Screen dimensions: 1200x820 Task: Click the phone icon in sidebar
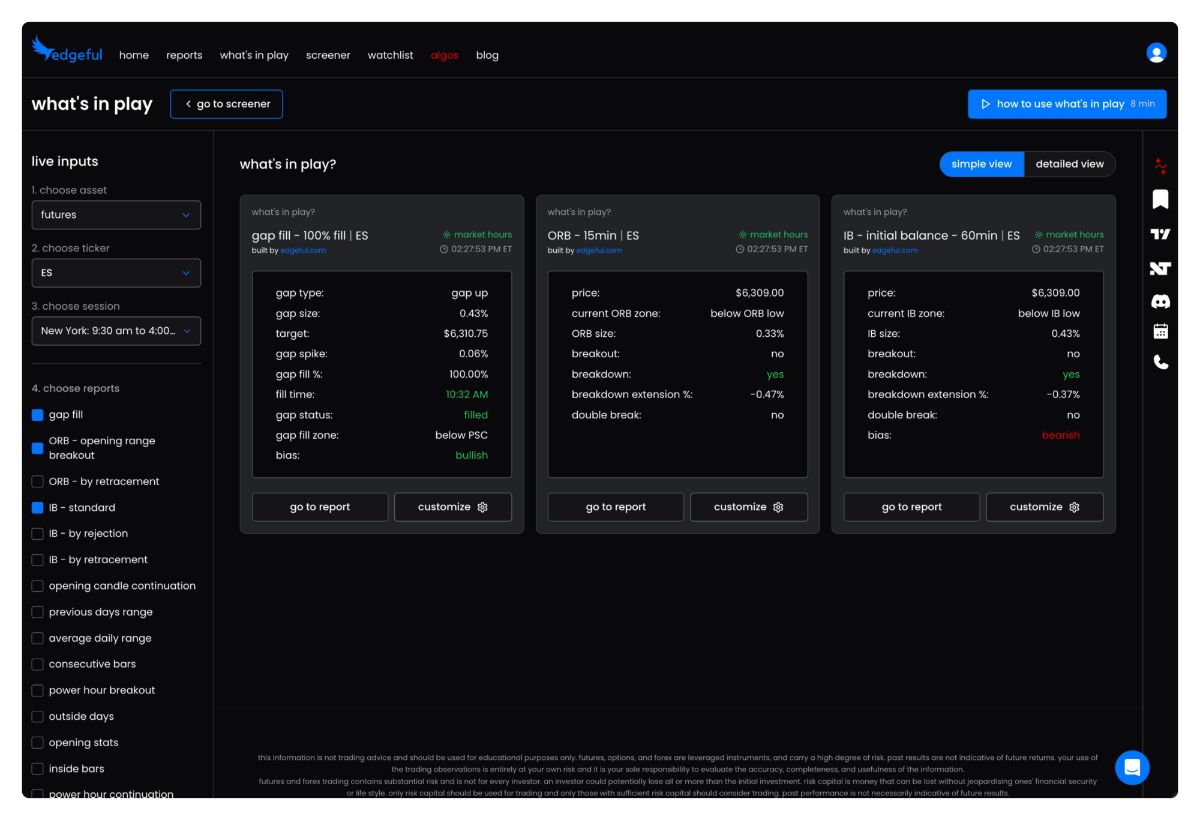pos(1160,362)
